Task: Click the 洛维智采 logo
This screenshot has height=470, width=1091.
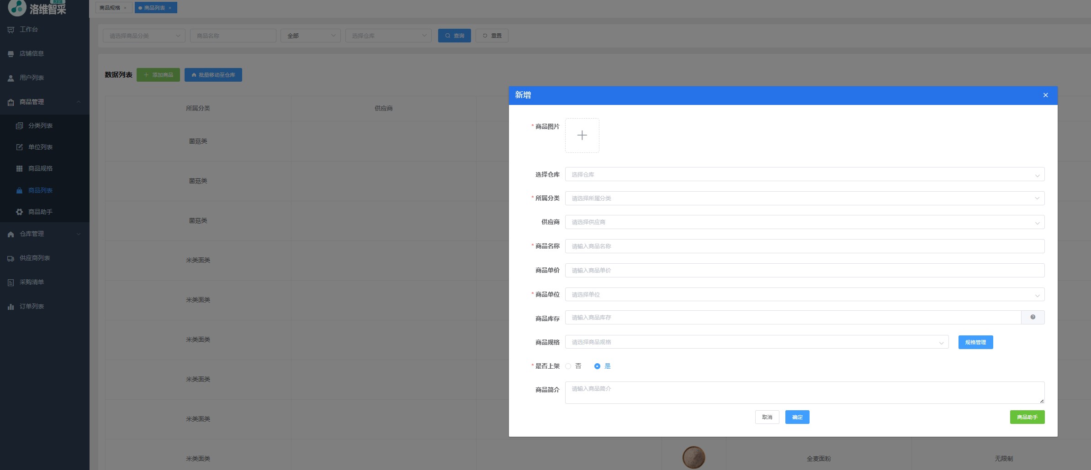Action: coord(37,7)
